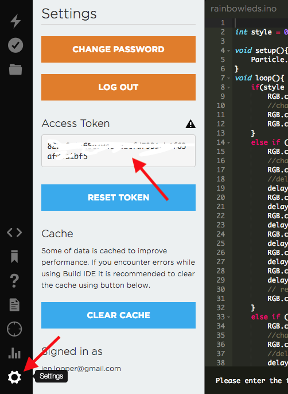Click line number 1 in the gutter
The image size is (288, 394).
click(223, 23)
